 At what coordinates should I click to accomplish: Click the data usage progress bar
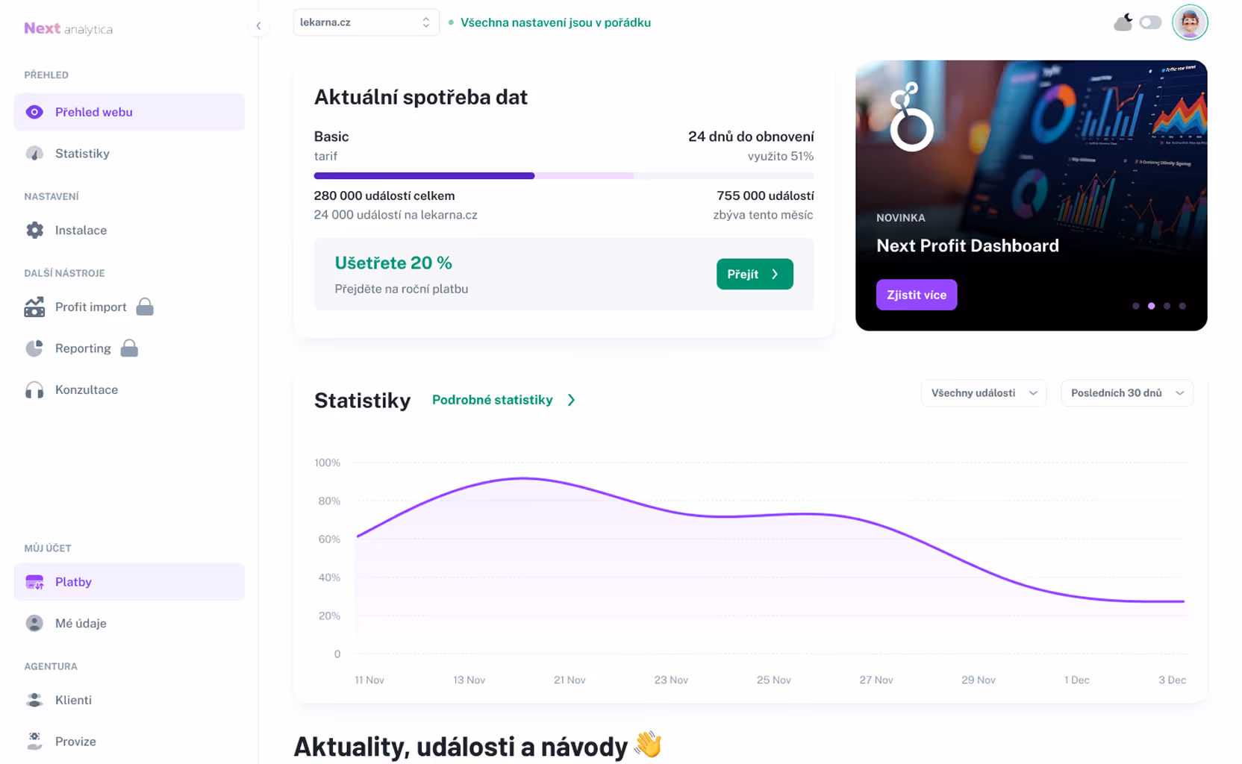click(x=564, y=176)
